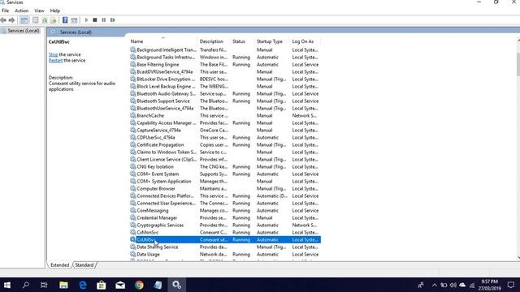The image size is (520, 292).
Task: Open the File menu
Action: click(x=6, y=11)
